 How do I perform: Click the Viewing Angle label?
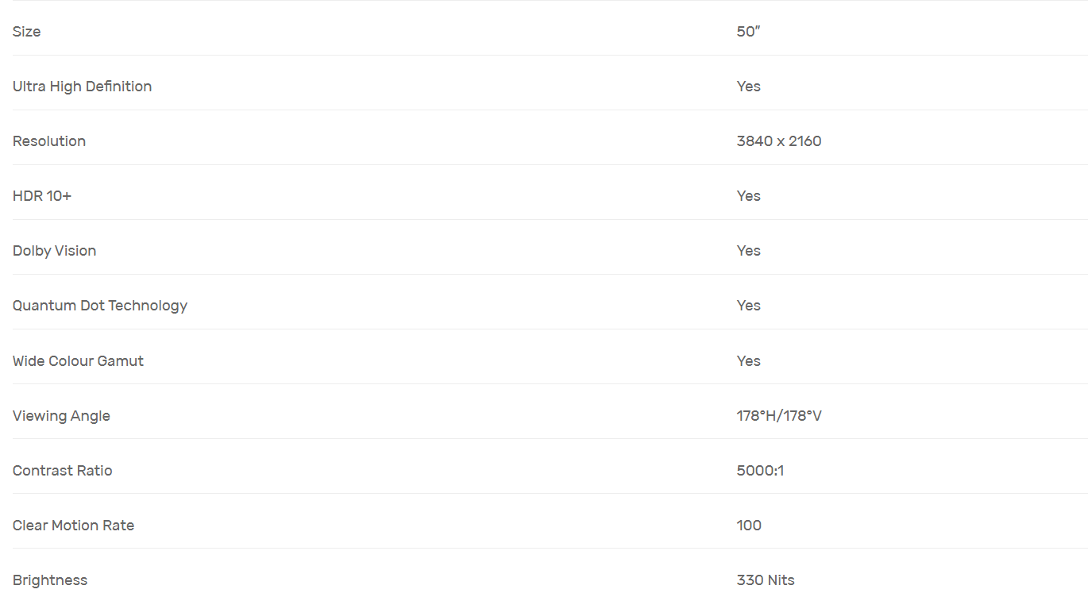[61, 416]
